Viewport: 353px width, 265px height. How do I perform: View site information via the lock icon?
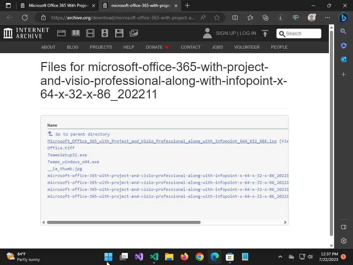[x=43, y=18]
